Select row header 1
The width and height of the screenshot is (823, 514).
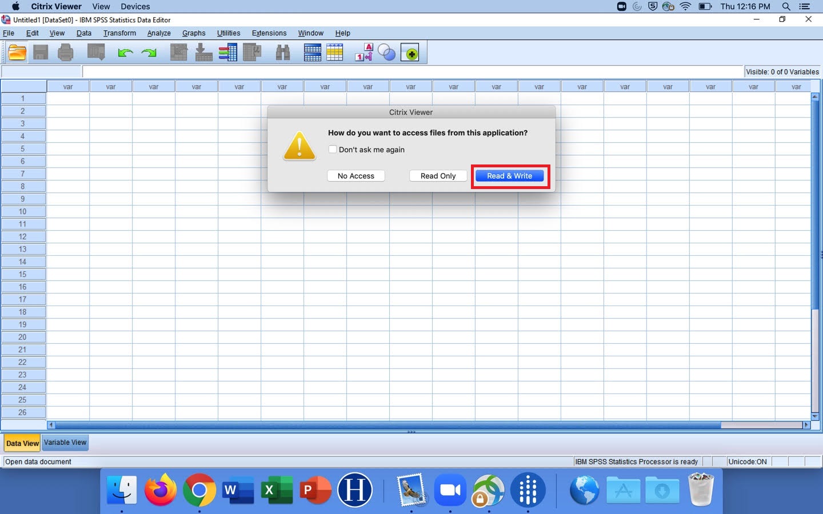click(x=23, y=98)
